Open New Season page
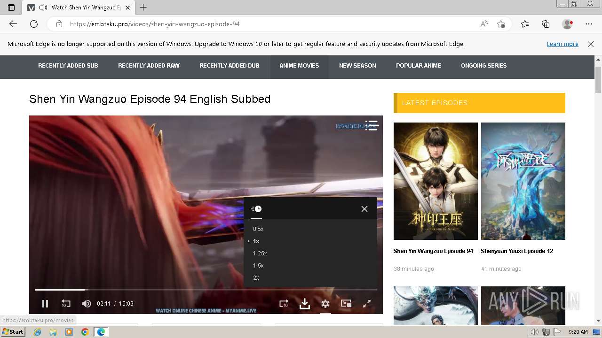The width and height of the screenshot is (602, 338). click(x=357, y=66)
